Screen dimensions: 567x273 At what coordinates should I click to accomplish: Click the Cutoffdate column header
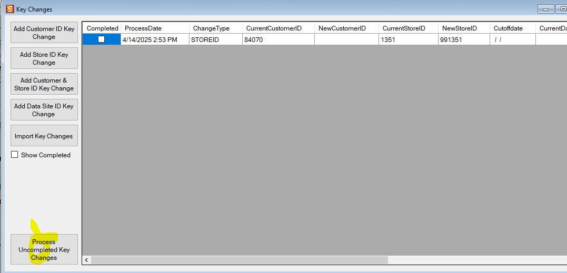[513, 28]
